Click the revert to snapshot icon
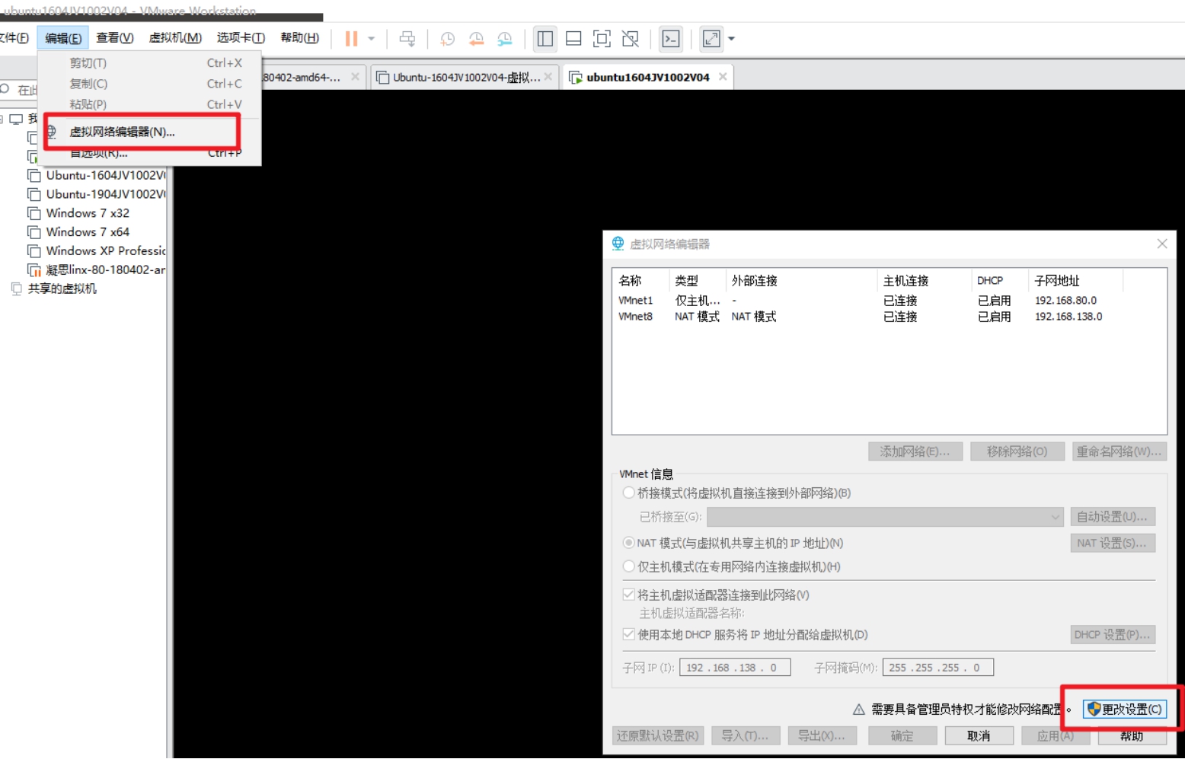 (x=477, y=39)
